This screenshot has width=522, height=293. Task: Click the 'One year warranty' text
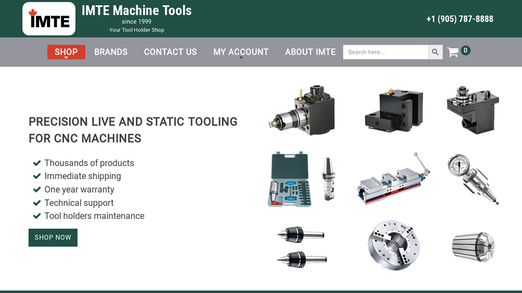tap(79, 189)
